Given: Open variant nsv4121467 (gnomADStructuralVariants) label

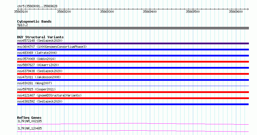Looking at the screenshot, I should pos(49,95).
